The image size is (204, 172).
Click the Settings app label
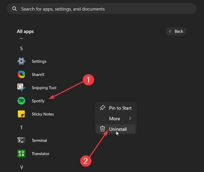pos(39,61)
